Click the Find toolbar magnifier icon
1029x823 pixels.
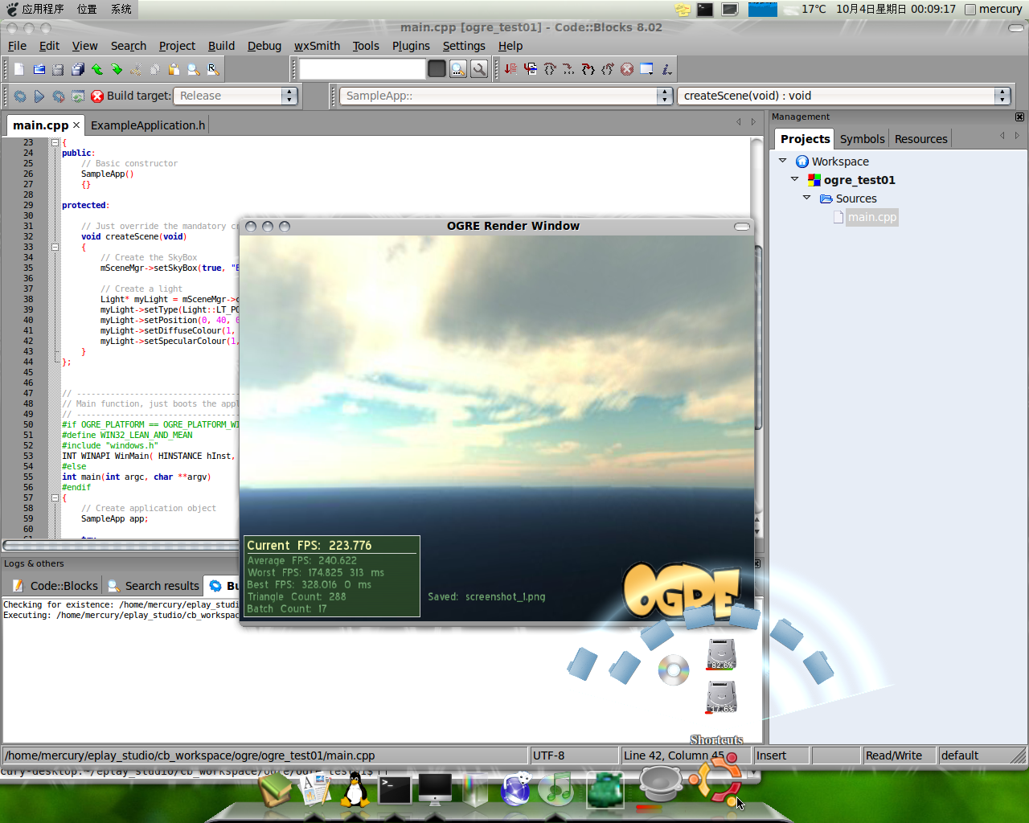(193, 68)
